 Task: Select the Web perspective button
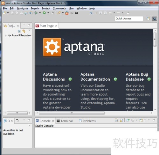(155, 19)
